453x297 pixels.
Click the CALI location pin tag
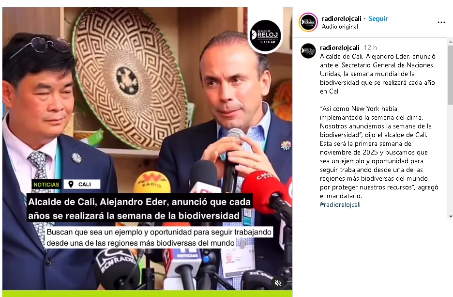tap(82, 184)
